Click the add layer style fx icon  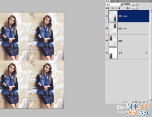[129, 102]
